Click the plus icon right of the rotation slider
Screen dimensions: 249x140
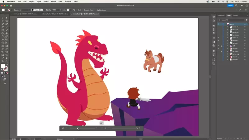pos(97,128)
